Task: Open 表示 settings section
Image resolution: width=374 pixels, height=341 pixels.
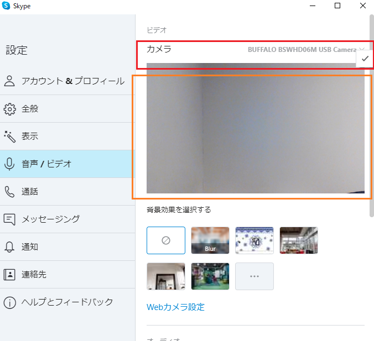Action: tap(67, 137)
